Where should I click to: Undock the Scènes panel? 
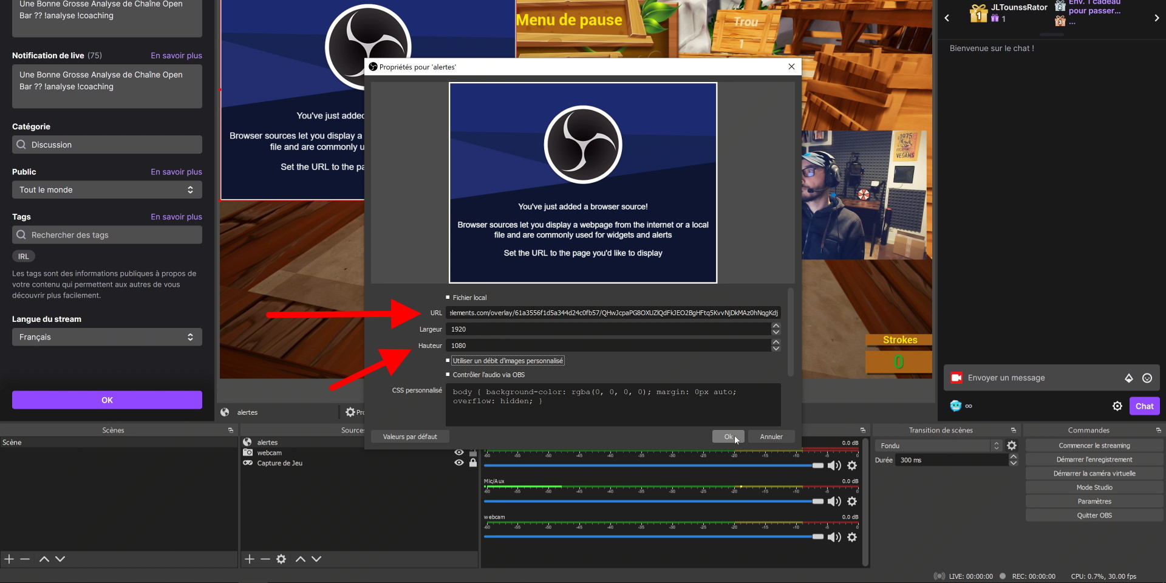tap(231, 430)
